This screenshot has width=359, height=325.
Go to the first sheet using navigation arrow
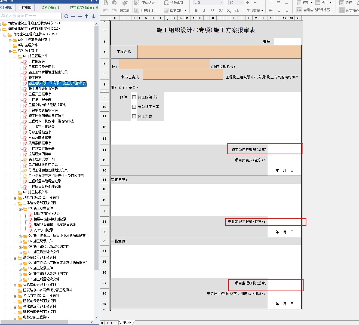[x=102, y=323]
